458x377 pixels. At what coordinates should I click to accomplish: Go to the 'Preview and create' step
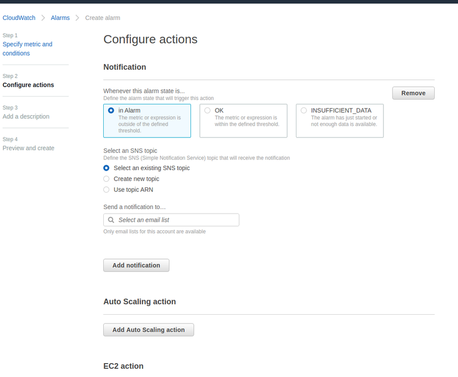coord(28,148)
